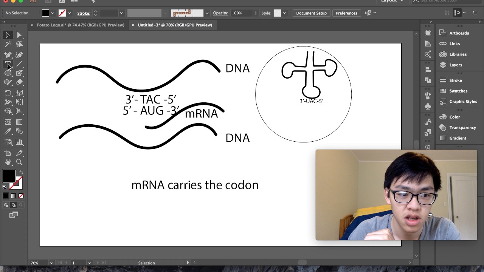Select the Artboard tool
This screenshot has width=484, height=272.
[8, 153]
